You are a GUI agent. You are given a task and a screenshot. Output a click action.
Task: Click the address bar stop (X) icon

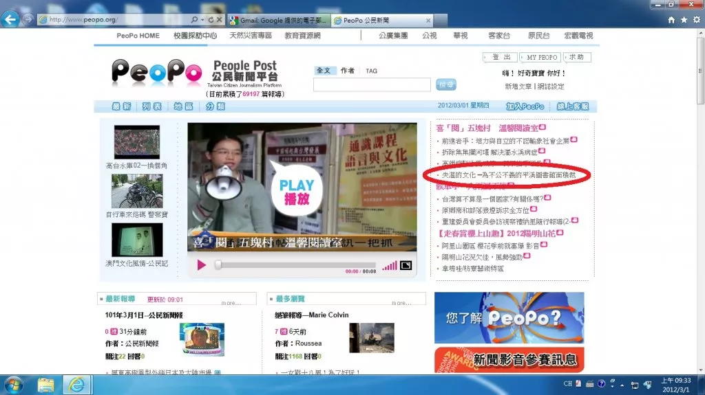[x=220, y=20]
